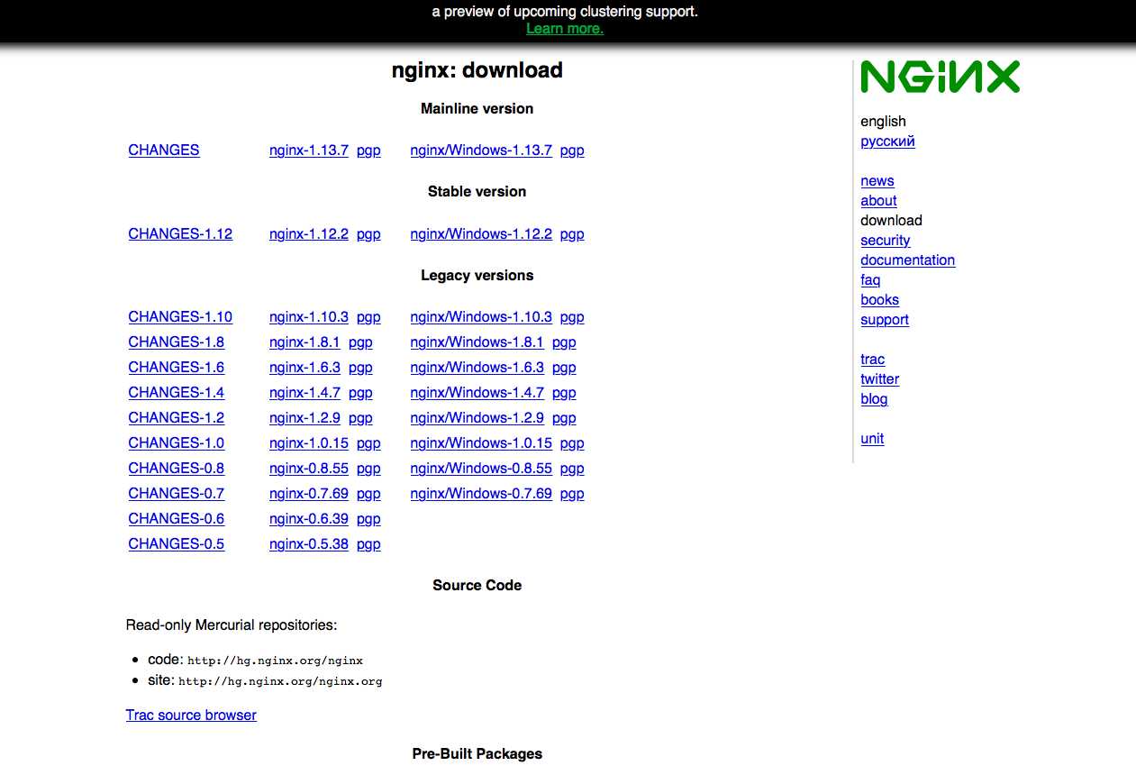The height and width of the screenshot is (784, 1136).
Task: Open CHANGES-1.2 link
Action: tap(177, 418)
